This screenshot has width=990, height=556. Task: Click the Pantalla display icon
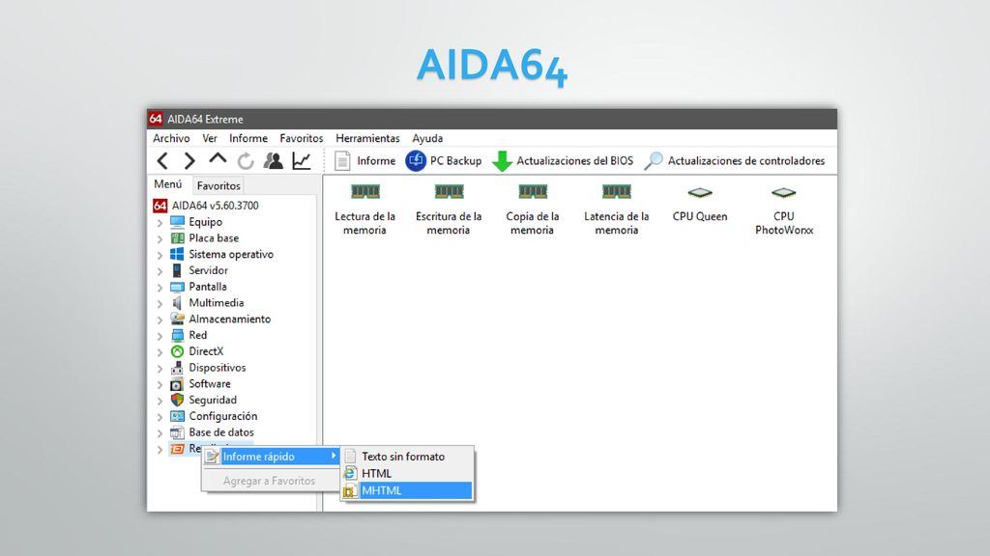(x=178, y=287)
